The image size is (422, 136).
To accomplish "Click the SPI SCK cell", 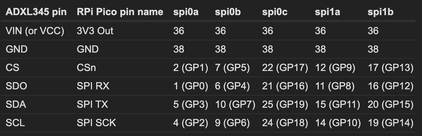I will pyautogui.click(x=96, y=123).
